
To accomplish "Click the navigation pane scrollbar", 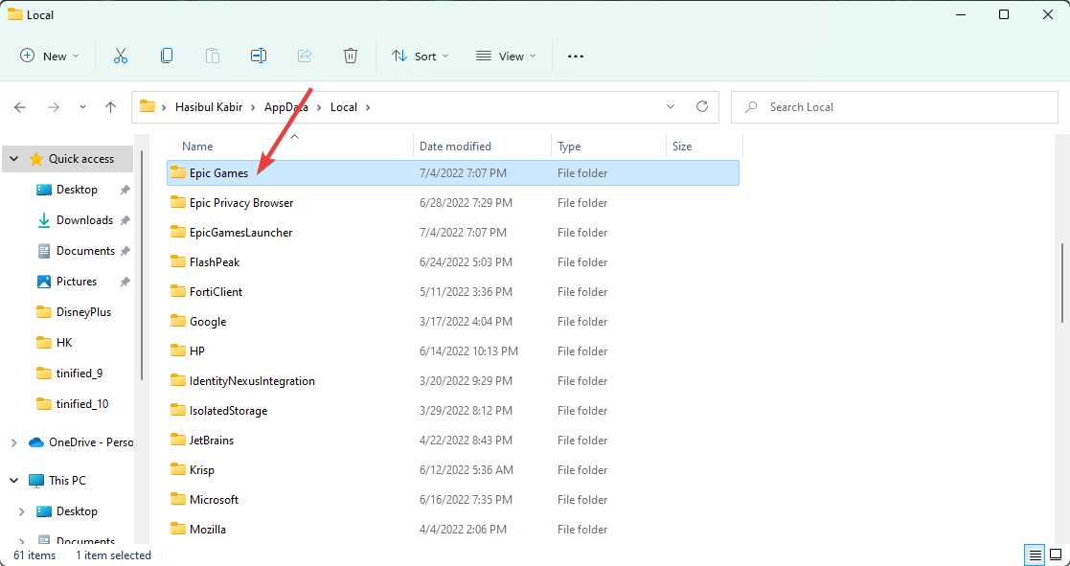I will click(142, 266).
